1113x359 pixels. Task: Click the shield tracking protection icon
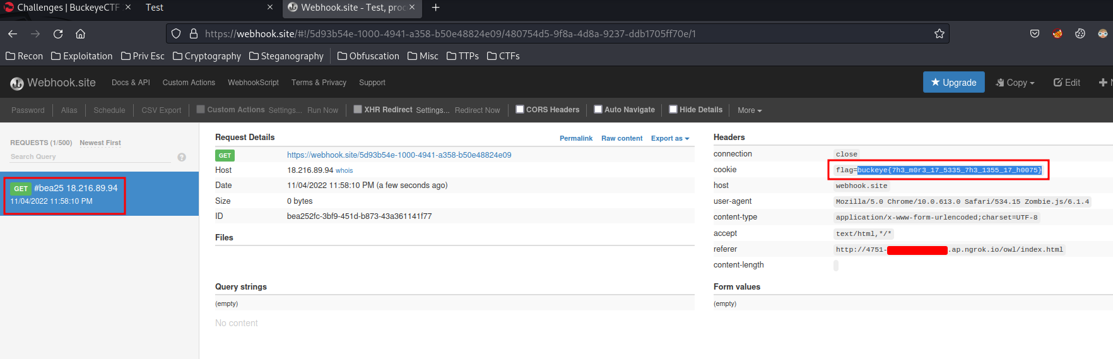[176, 34]
